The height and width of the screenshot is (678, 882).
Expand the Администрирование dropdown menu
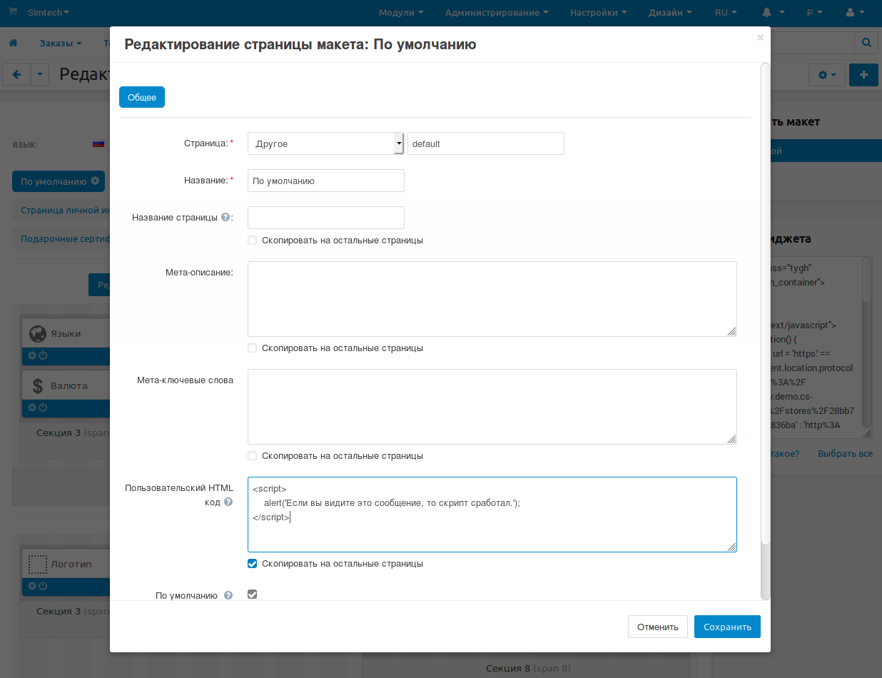click(497, 13)
